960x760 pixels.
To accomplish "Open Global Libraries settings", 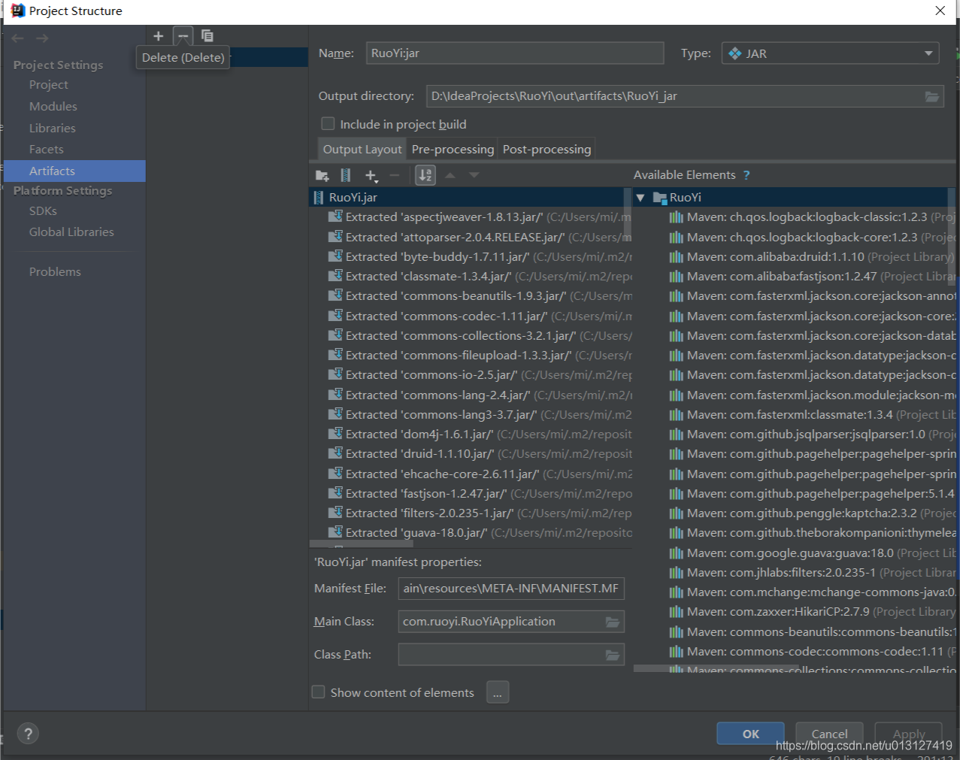I will click(x=71, y=232).
